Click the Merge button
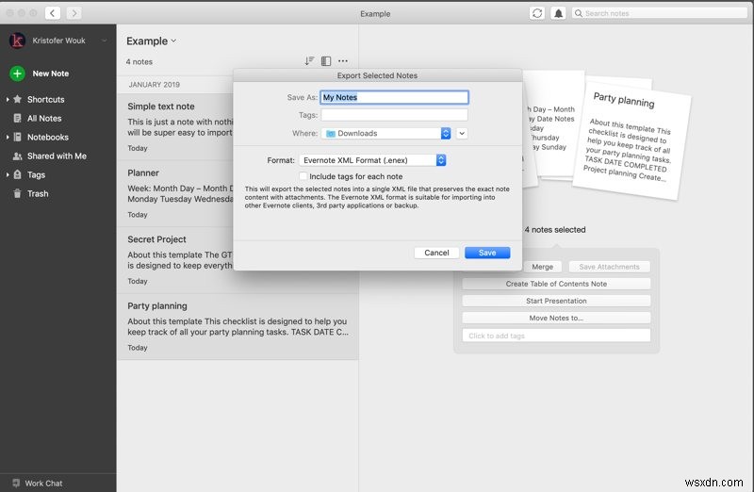 [x=543, y=267]
